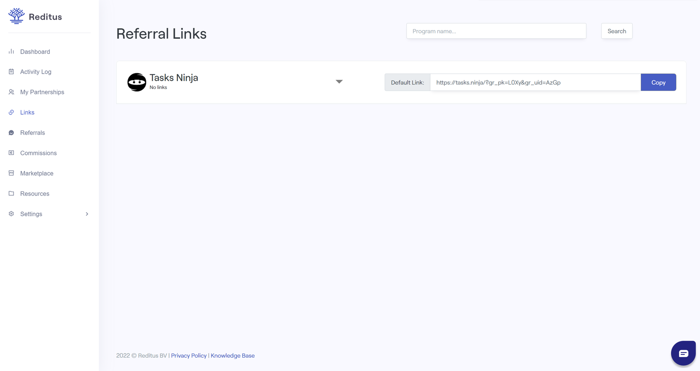
Task: Open the Privacy Policy link
Action: click(189, 356)
